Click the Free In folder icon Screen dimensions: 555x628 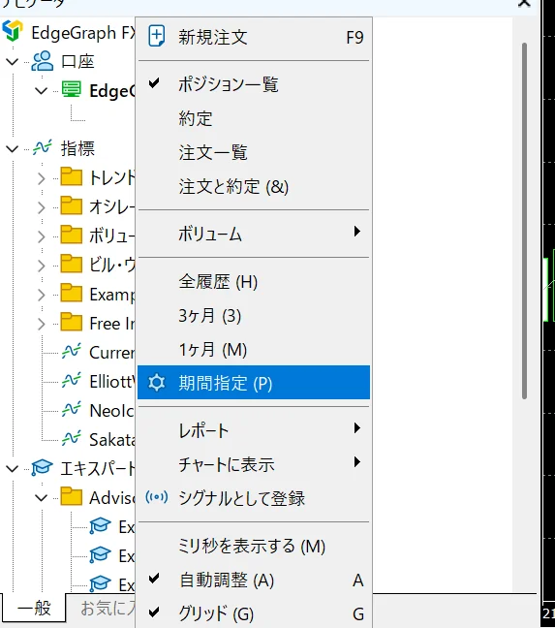click(72, 322)
